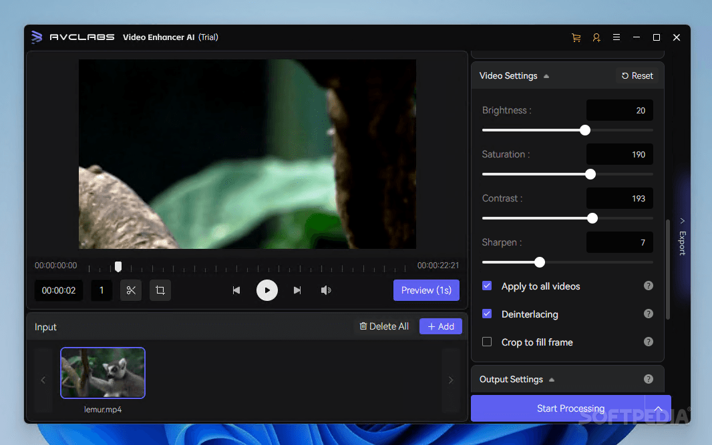Click the lemur.mp4 file name
The width and height of the screenshot is (712, 445).
point(103,409)
